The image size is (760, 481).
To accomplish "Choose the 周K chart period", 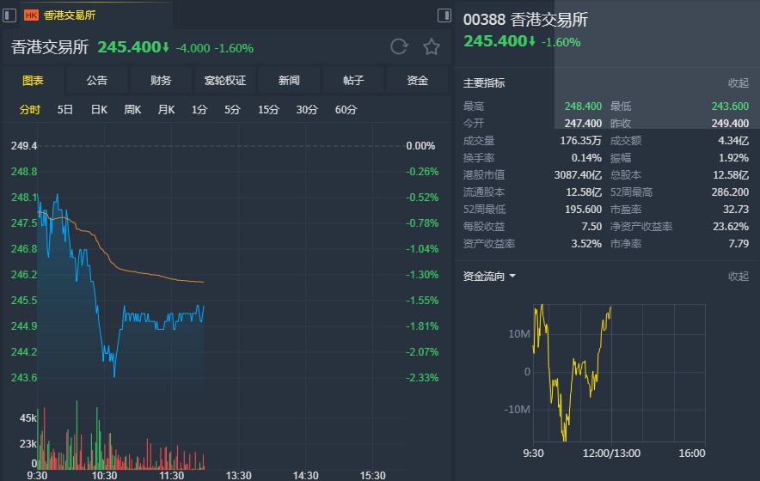I will [x=132, y=110].
